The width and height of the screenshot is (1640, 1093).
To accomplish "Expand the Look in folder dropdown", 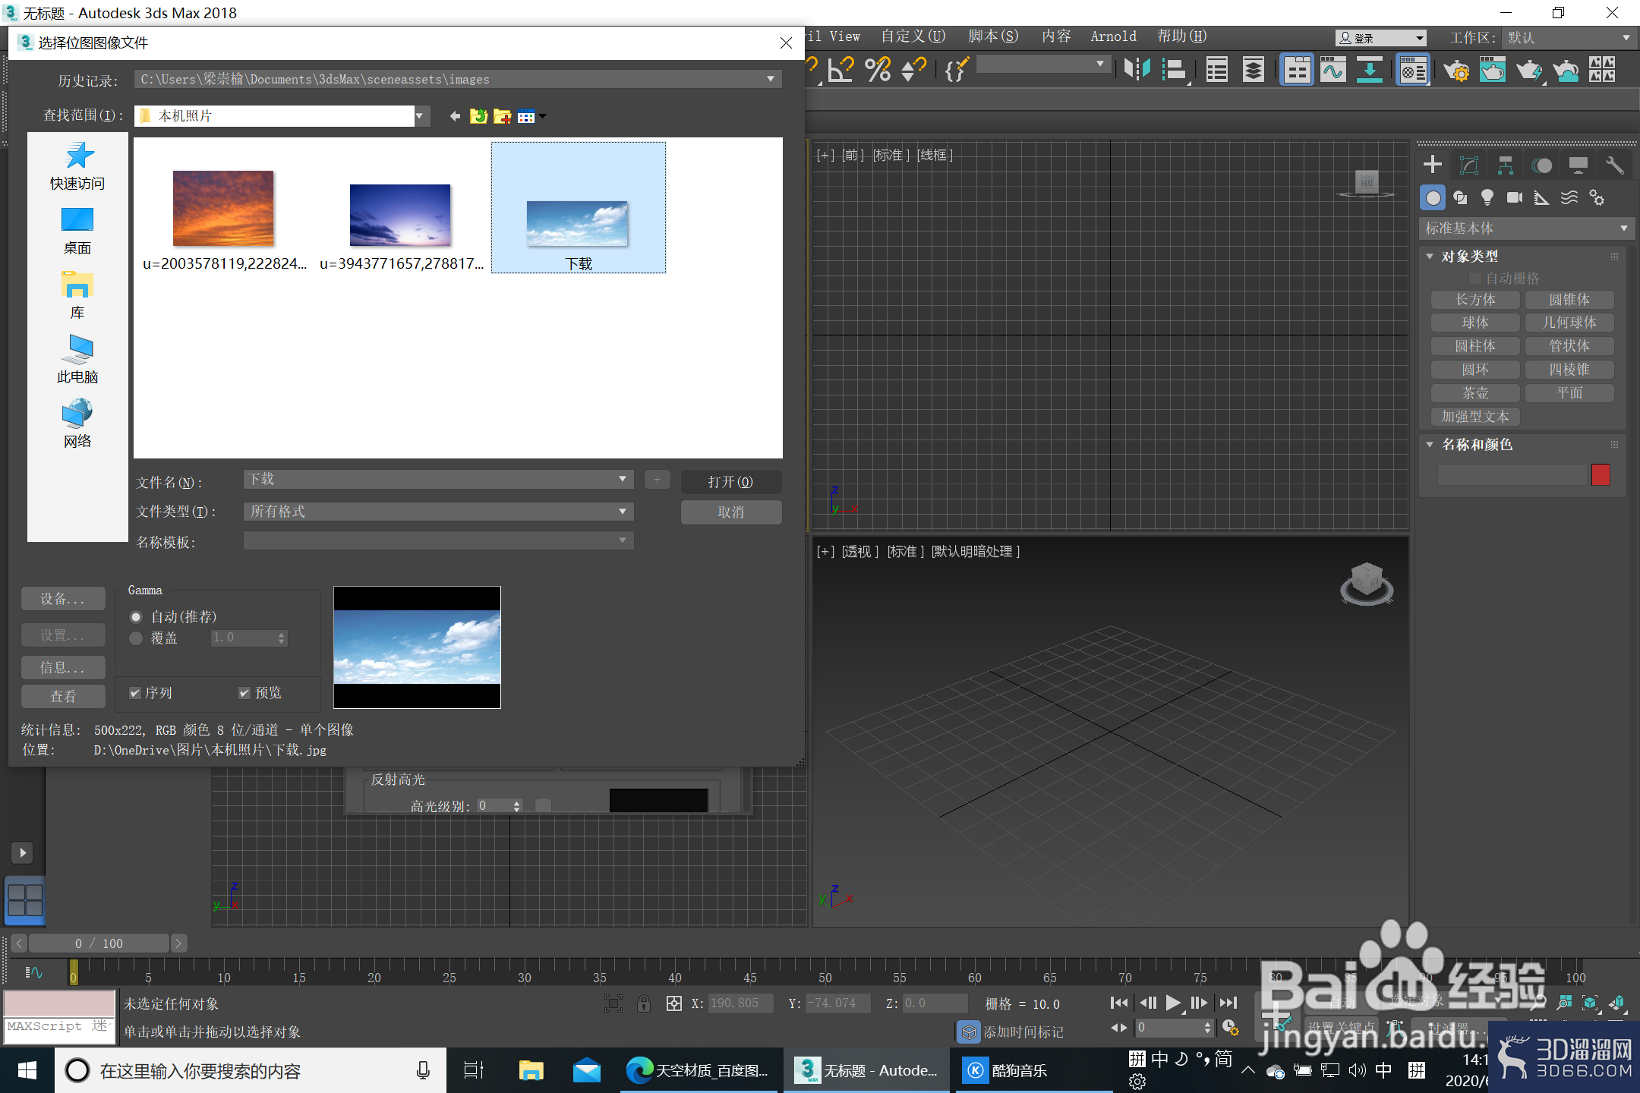I will click(419, 116).
